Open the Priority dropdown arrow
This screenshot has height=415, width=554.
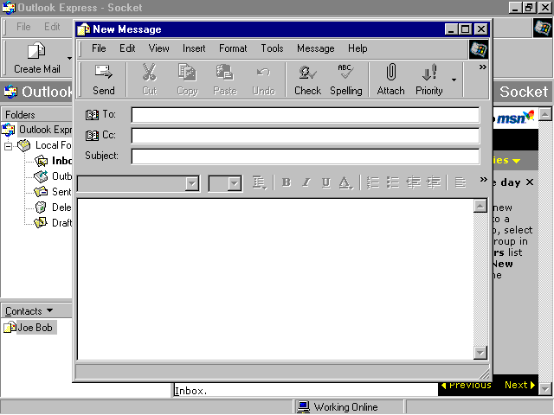coord(454,80)
